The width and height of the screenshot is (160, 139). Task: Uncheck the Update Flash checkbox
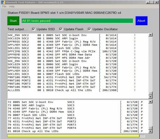coord(61,29)
